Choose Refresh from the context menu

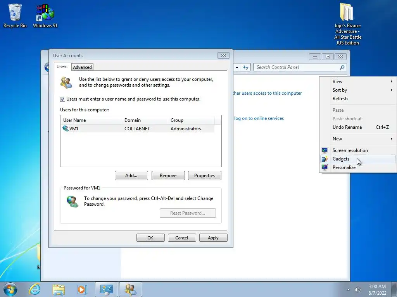[358, 99]
